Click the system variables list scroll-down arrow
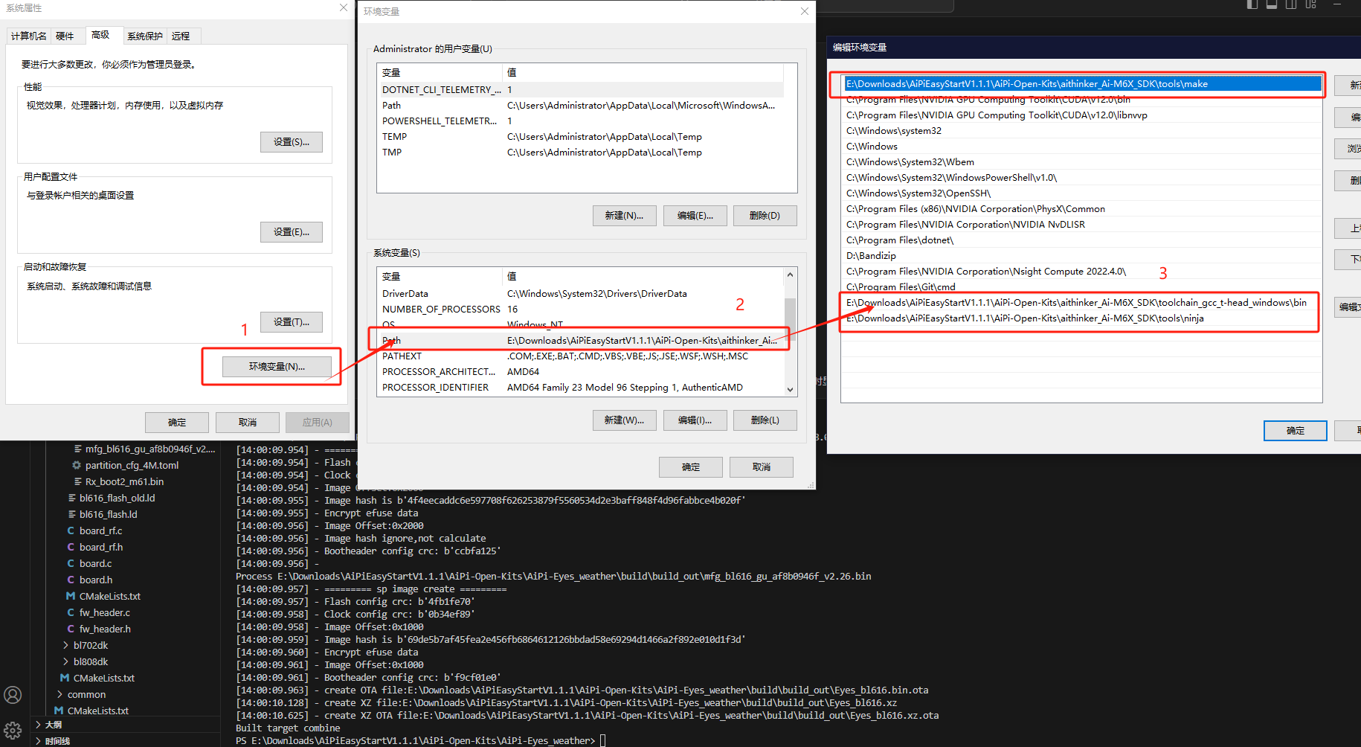1361x747 pixels. [790, 389]
